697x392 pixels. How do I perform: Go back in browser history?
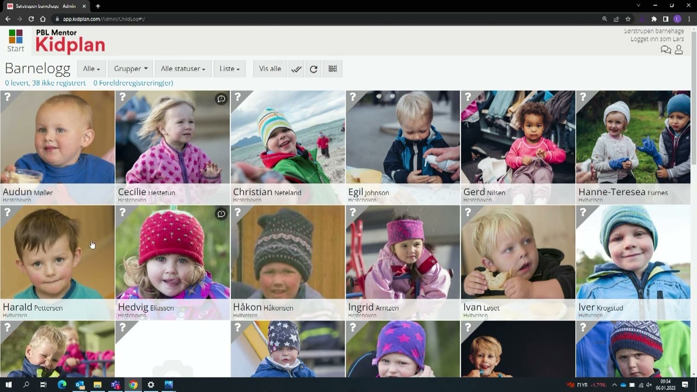coord(8,19)
